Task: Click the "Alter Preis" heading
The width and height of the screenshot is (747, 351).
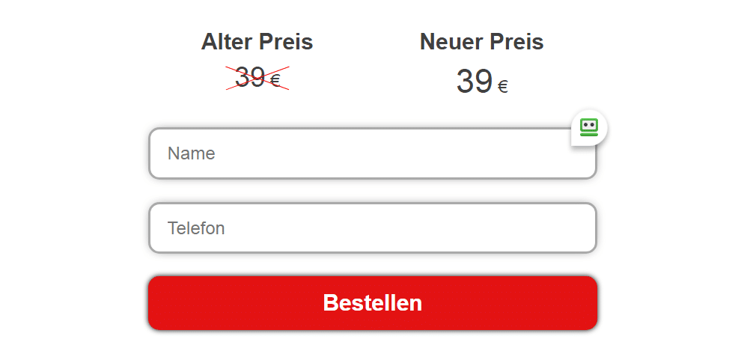Action: click(257, 42)
